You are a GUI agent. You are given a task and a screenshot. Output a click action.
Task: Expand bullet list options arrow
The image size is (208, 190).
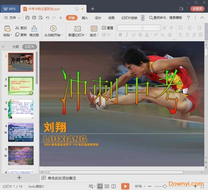click(x=185, y=28)
